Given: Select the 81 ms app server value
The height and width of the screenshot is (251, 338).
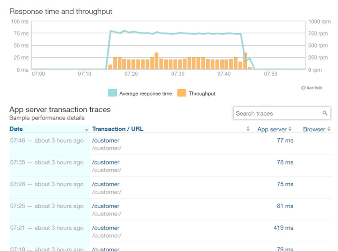Looking at the screenshot, I should click(285, 206).
